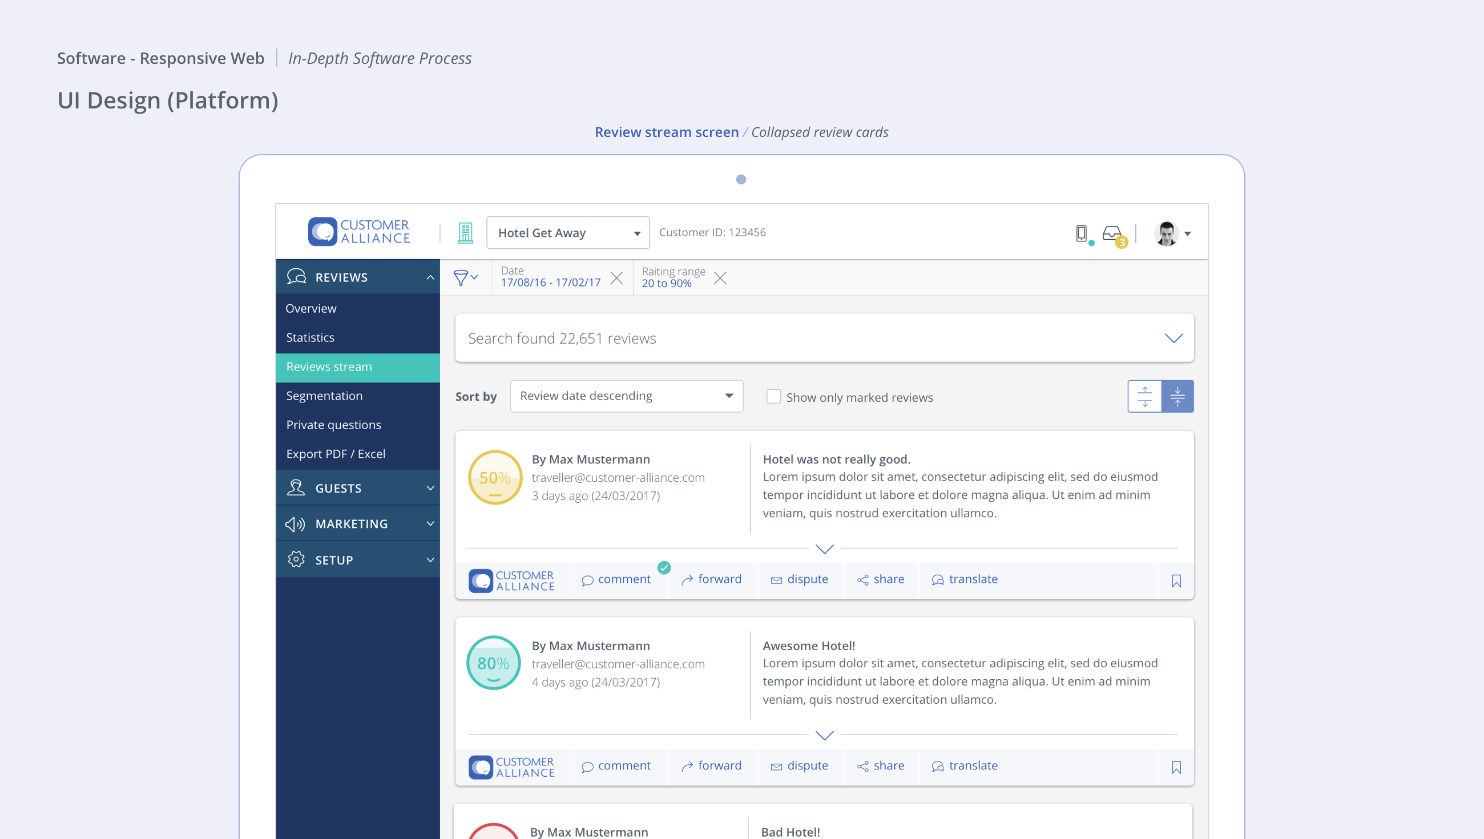Click the 3 days ago (24/03/2017) date
The width and height of the screenshot is (1484, 839).
point(596,495)
